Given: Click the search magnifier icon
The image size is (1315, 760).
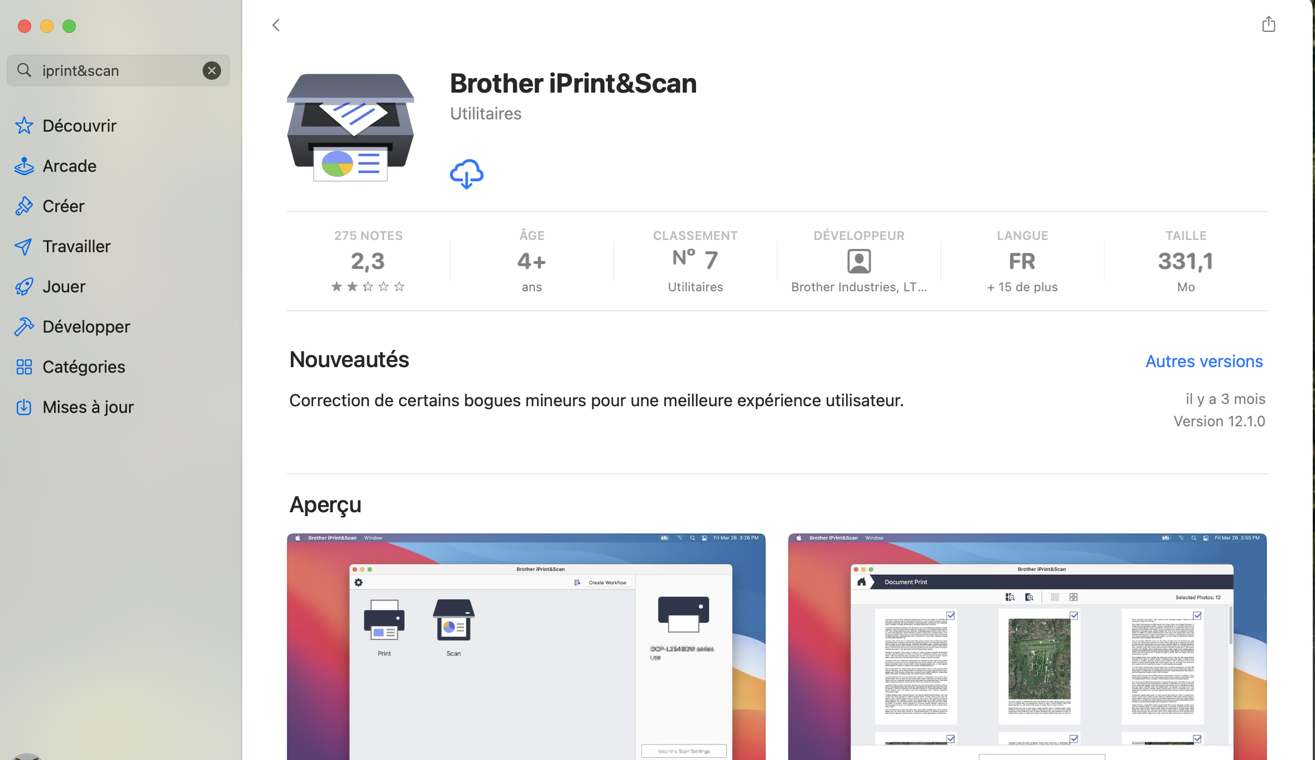Looking at the screenshot, I should coord(24,70).
